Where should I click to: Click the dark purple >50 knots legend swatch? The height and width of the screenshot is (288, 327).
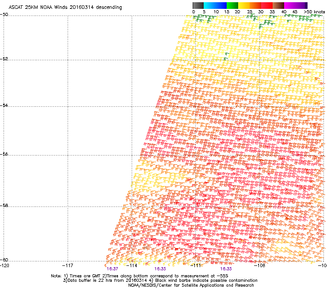click(306, 5)
